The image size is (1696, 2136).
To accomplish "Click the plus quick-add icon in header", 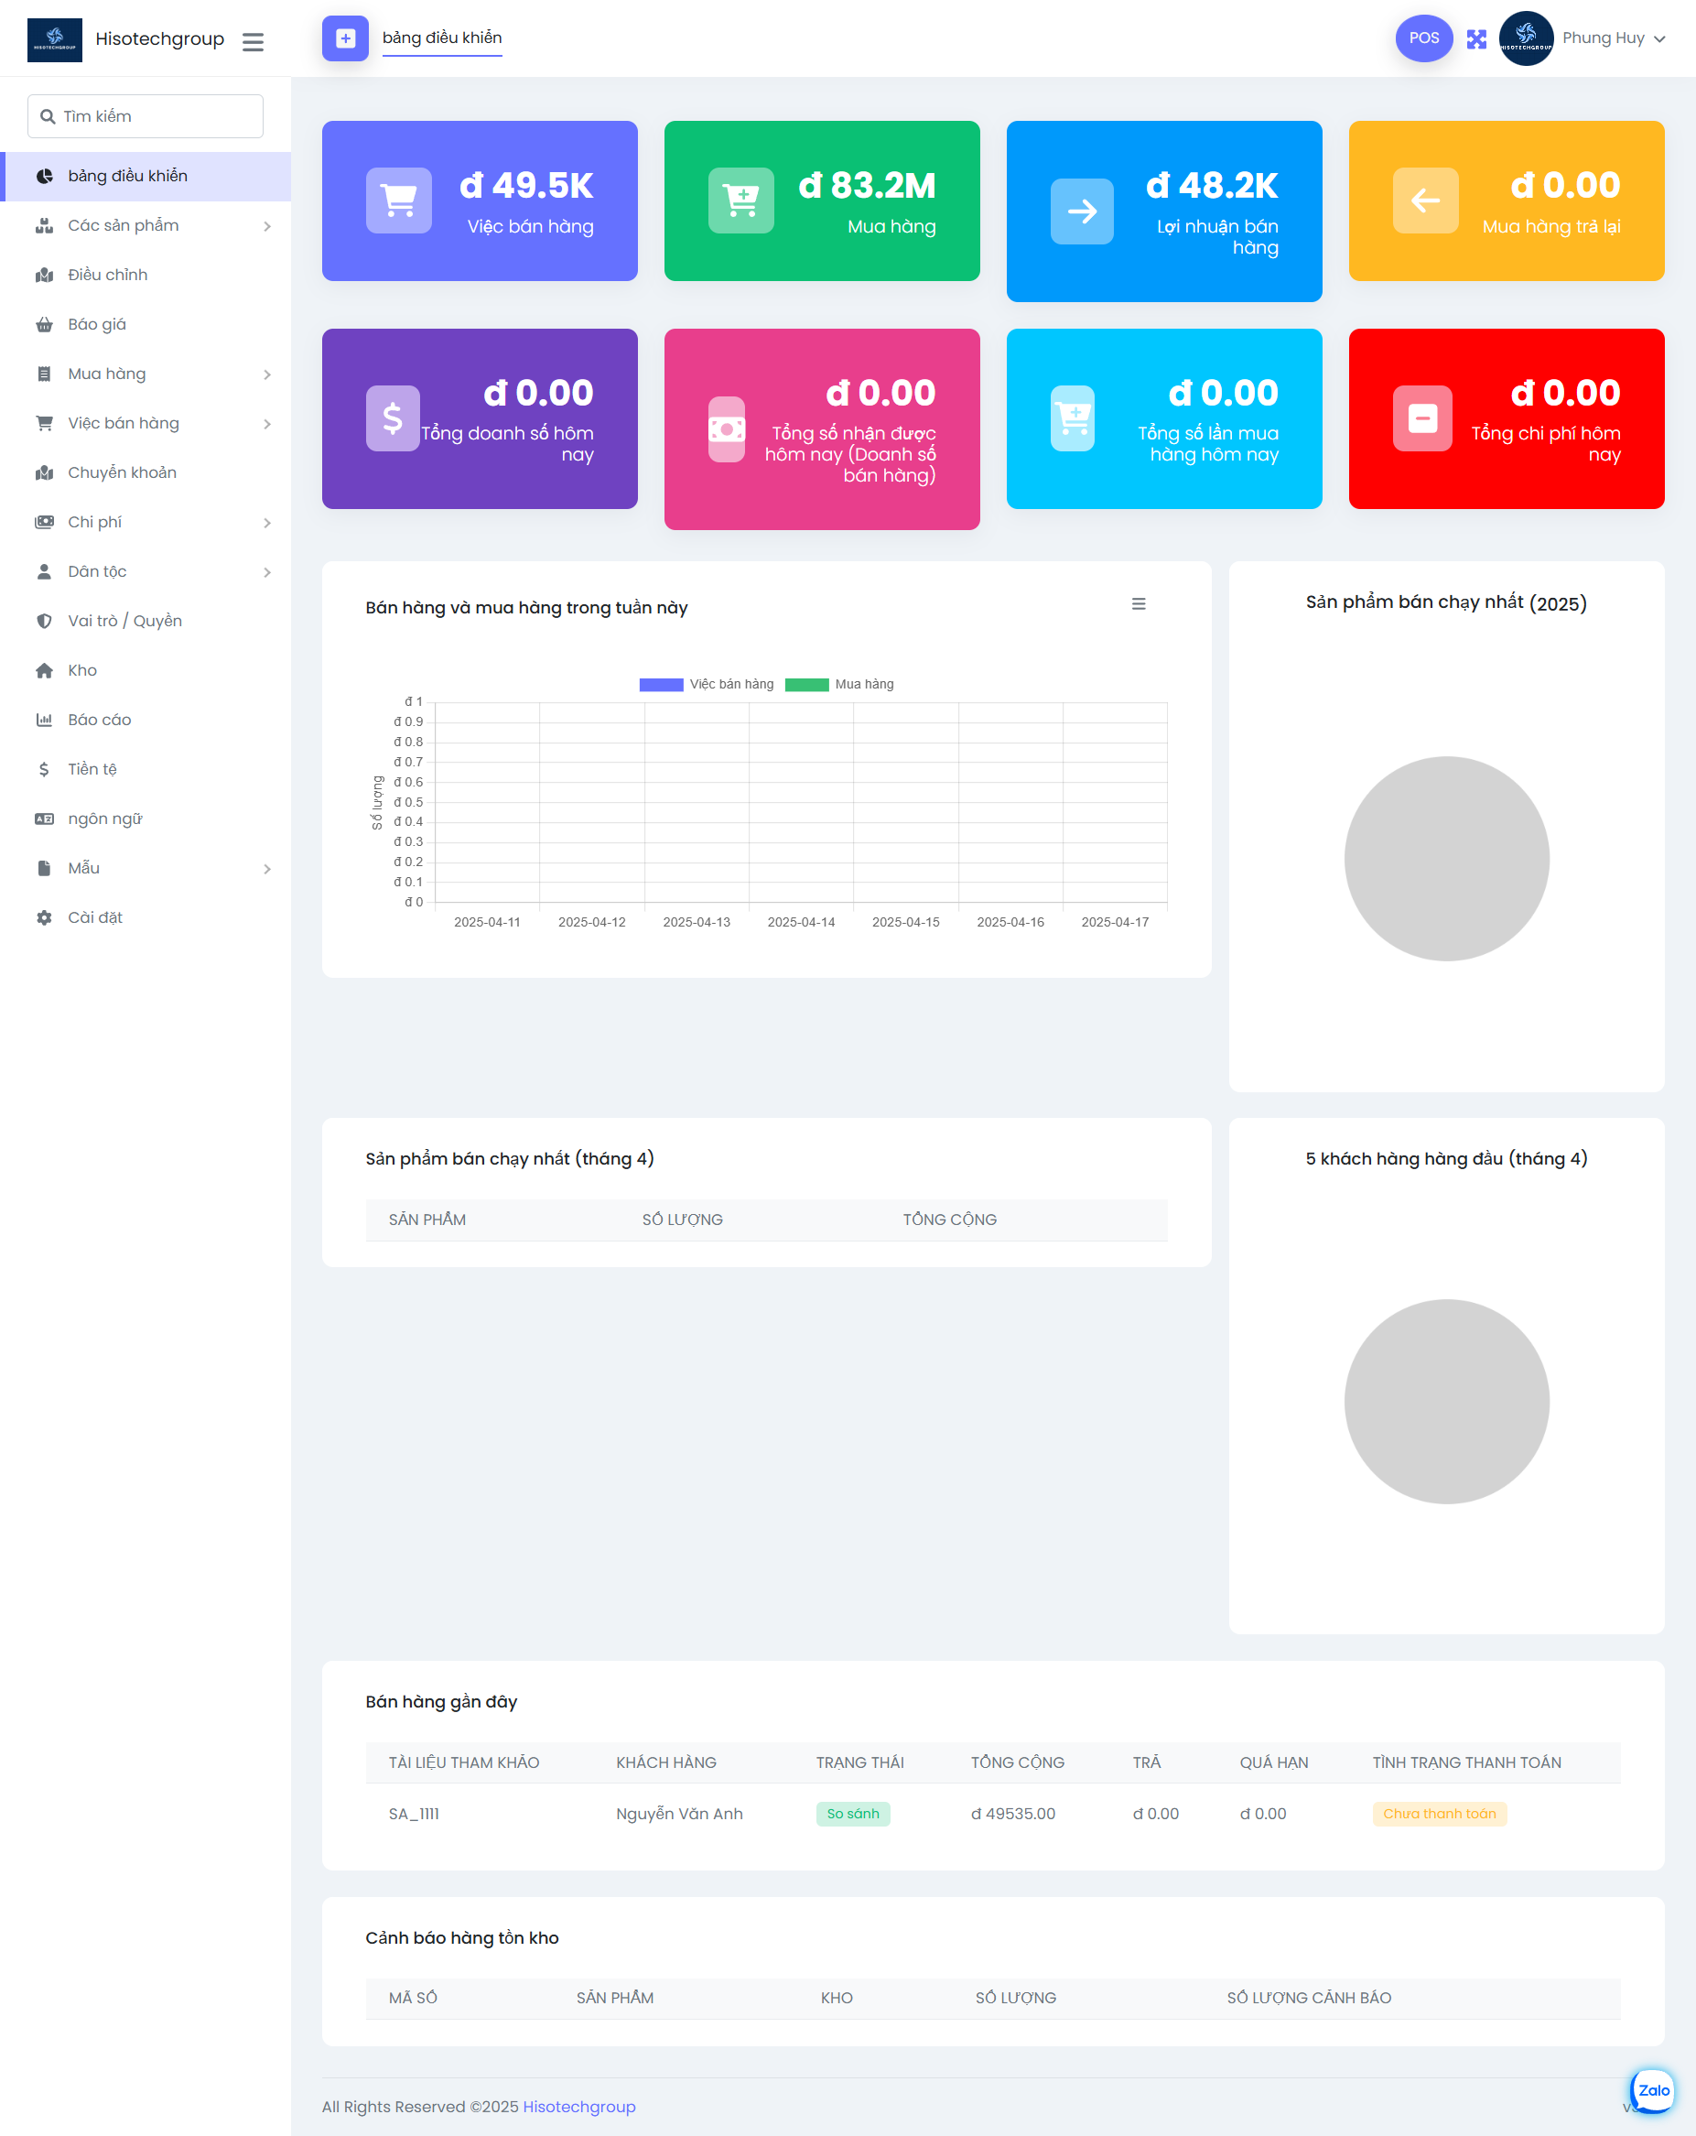I will click(345, 38).
